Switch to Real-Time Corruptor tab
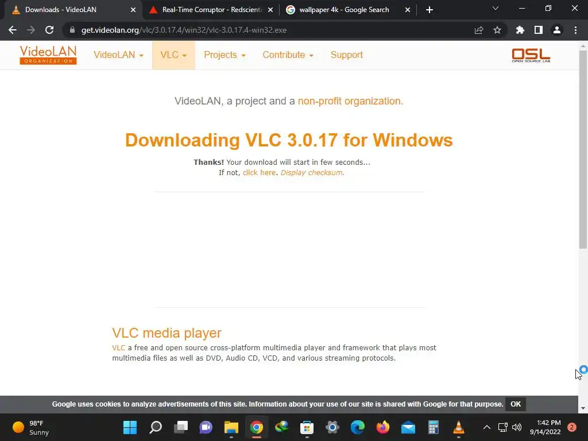The height and width of the screenshot is (441, 588). (212, 10)
